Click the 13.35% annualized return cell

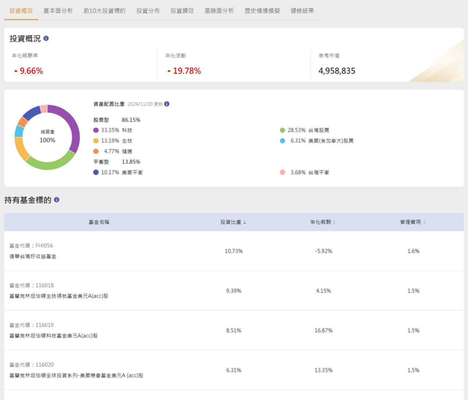(324, 370)
